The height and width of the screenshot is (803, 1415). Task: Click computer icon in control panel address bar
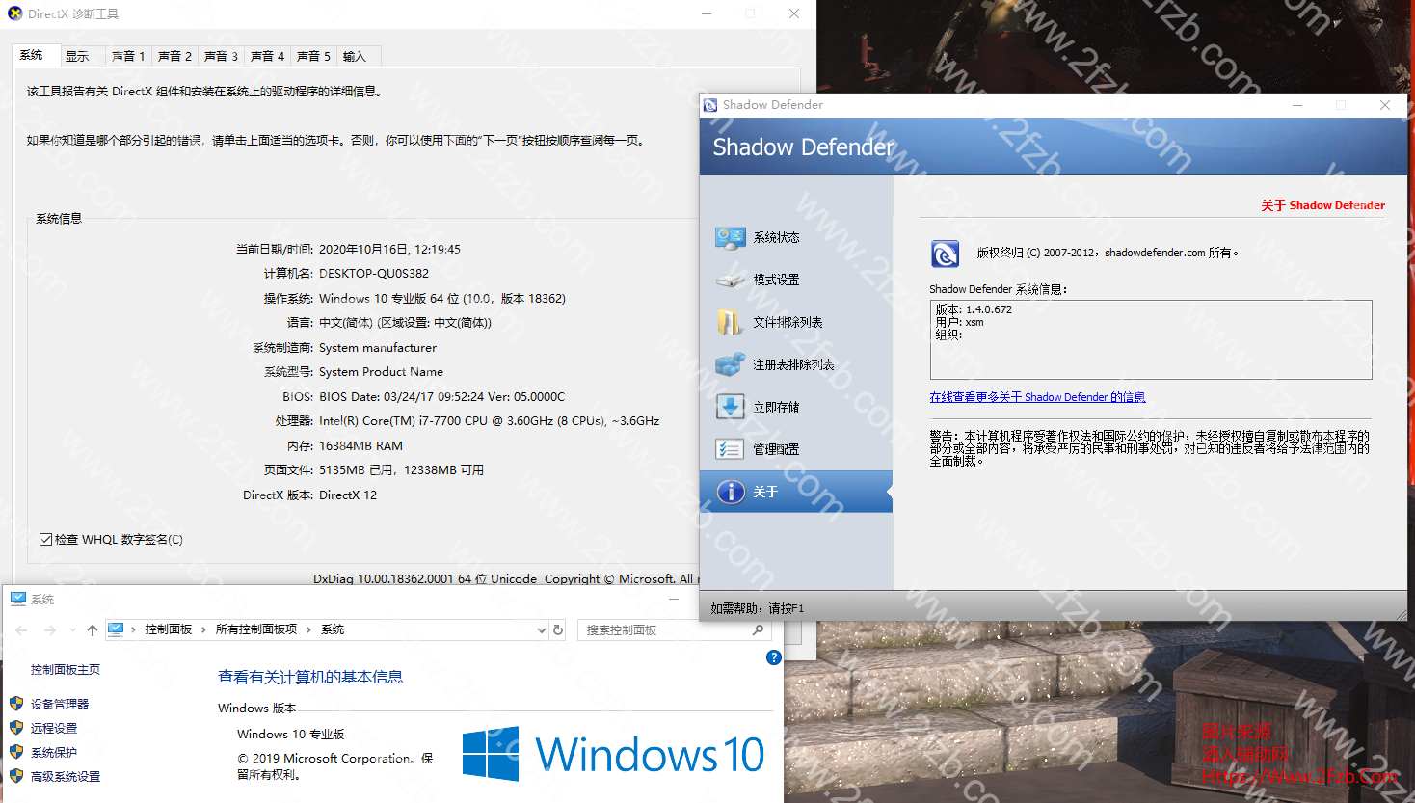[116, 629]
